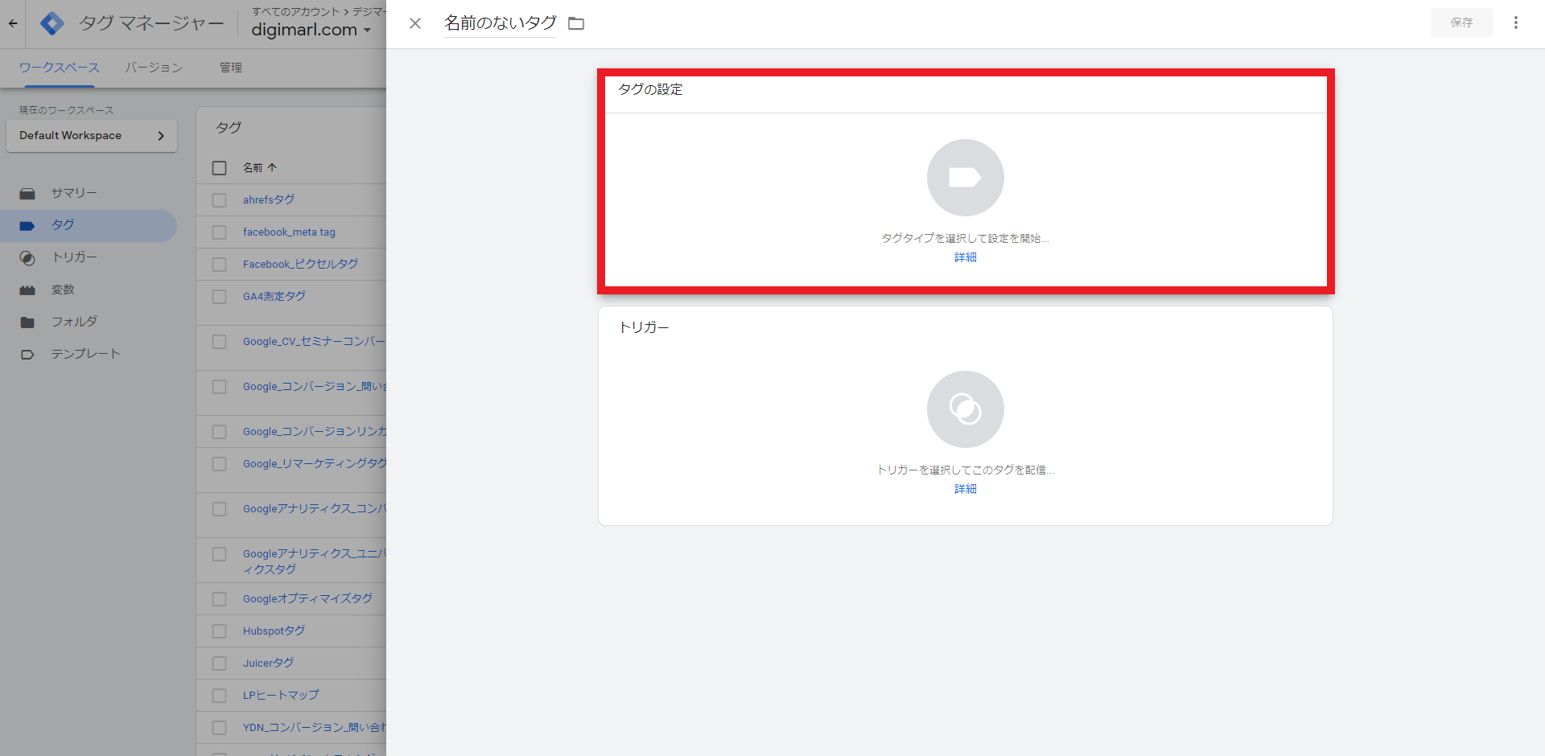Screen dimensions: 1545x756
Task: Check the LPヒートマップ checkbox
Action: 219,696
